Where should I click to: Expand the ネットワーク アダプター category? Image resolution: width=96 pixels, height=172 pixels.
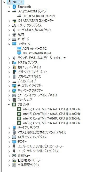click(x=9, y=91)
